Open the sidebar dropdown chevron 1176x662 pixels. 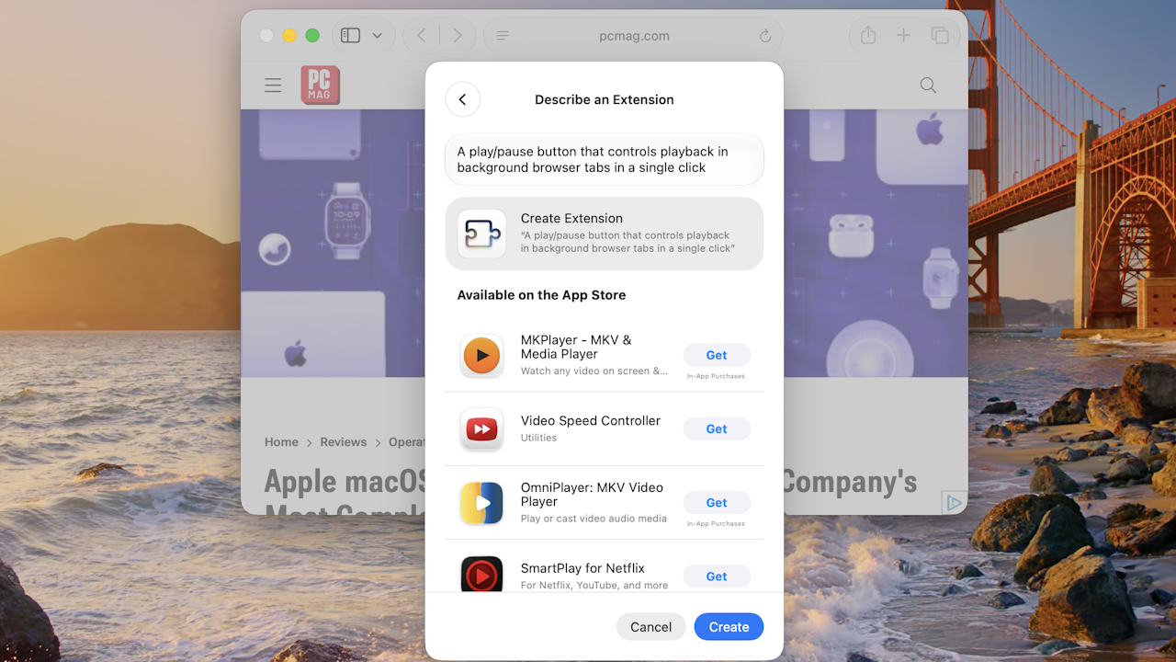pos(377,36)
